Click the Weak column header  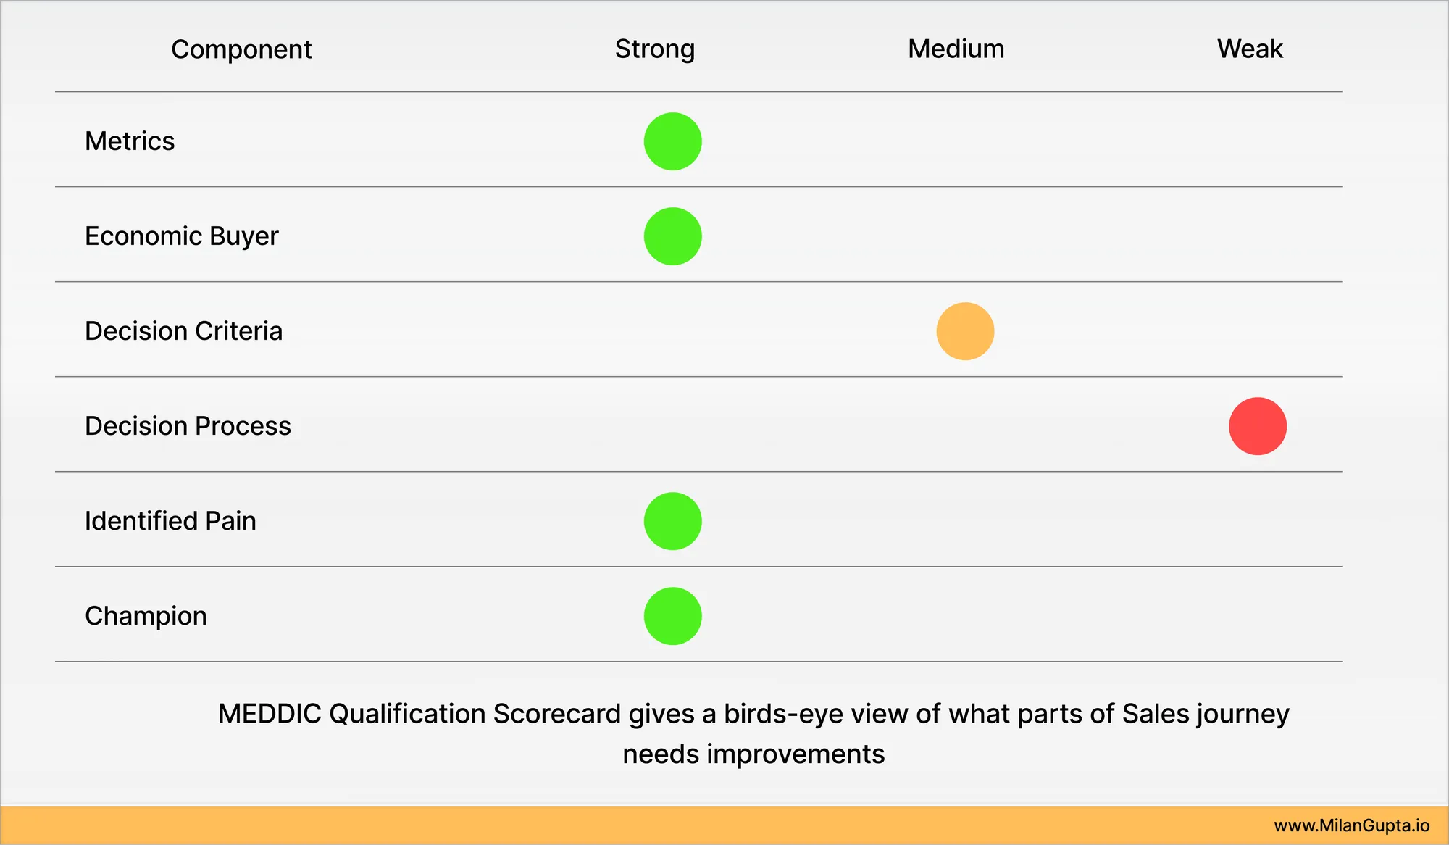(1250, 49)
